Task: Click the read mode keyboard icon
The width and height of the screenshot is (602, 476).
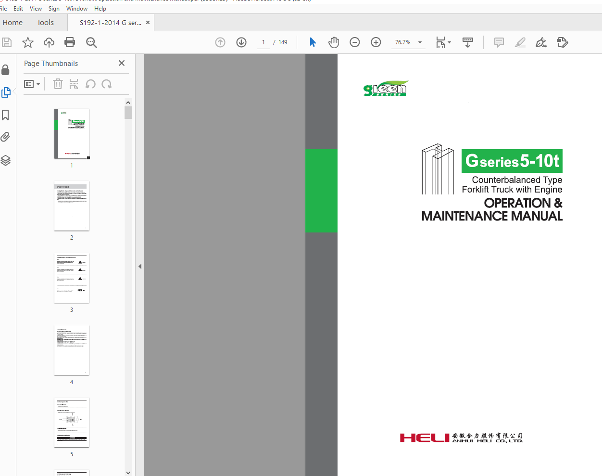Action: (468, 42)
